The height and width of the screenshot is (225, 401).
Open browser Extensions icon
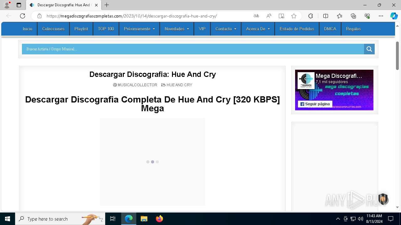pos(310,16)
